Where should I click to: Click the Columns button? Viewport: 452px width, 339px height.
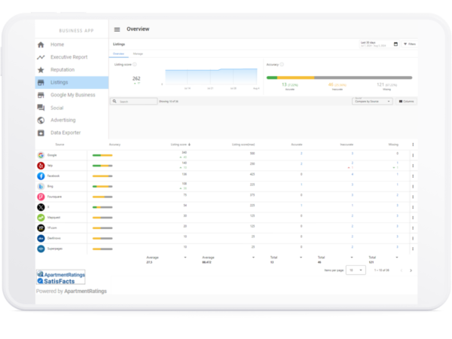pos(406,101)
